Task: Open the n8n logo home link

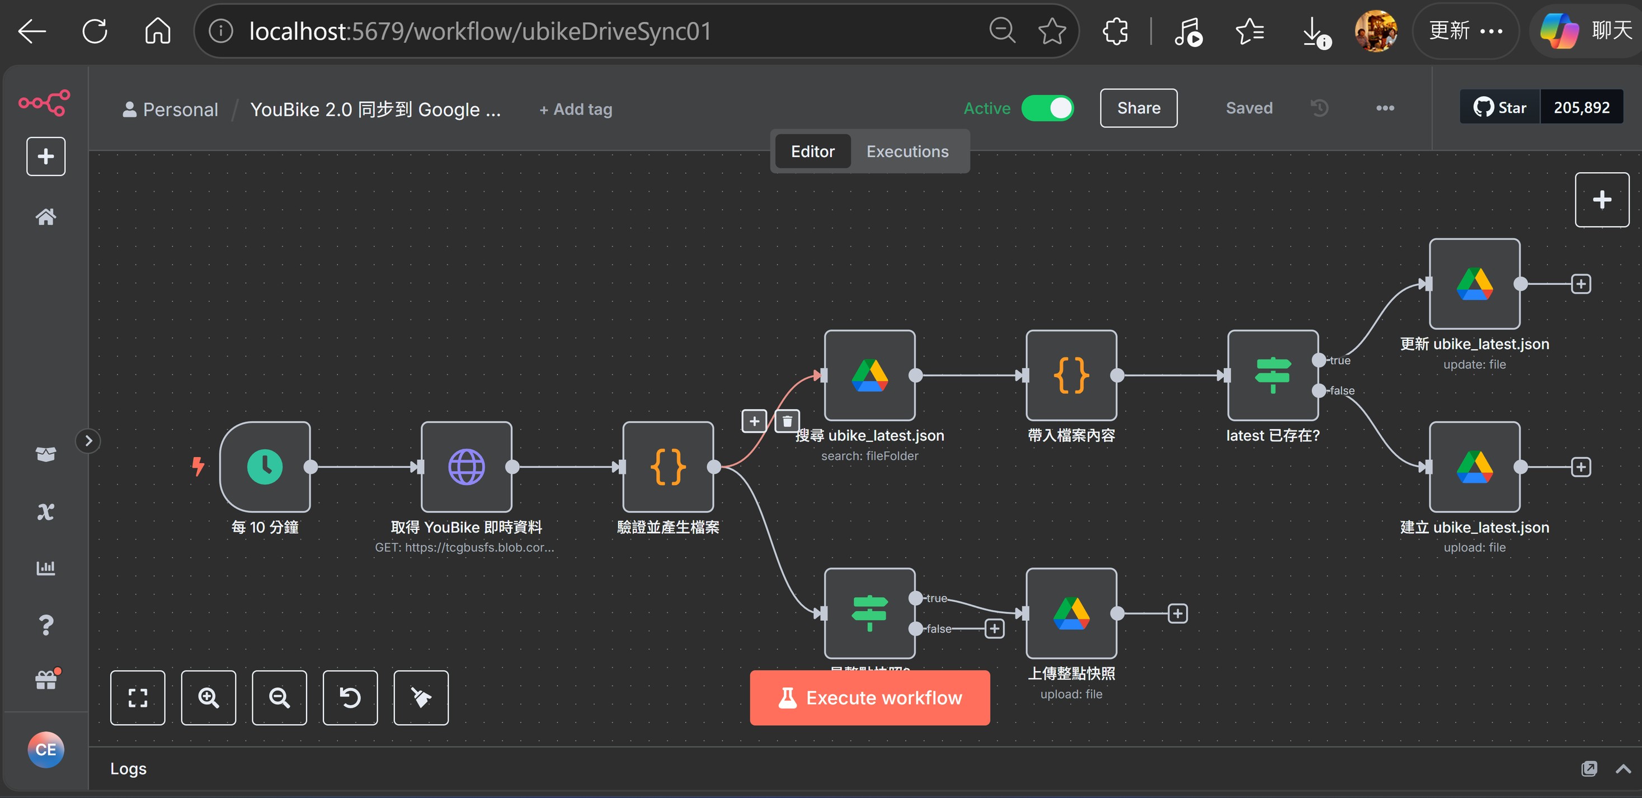Action: pyautogui.click(x=45, y=103)
